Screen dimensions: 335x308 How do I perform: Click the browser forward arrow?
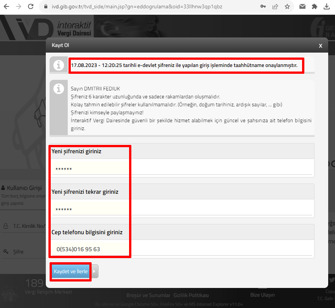[19, 6]
